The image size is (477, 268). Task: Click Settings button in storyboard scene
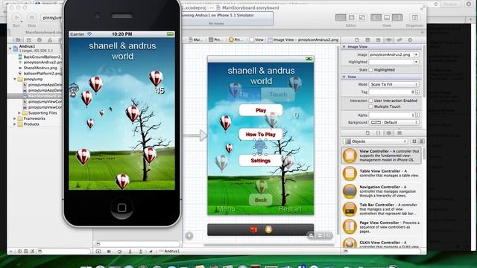tap(261, 161)
